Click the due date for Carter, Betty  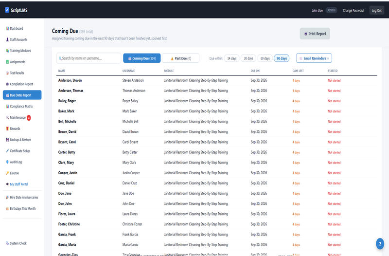[259, 152]
